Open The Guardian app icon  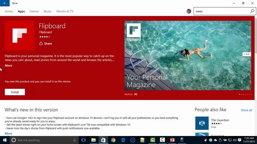[x=202, y=123]
